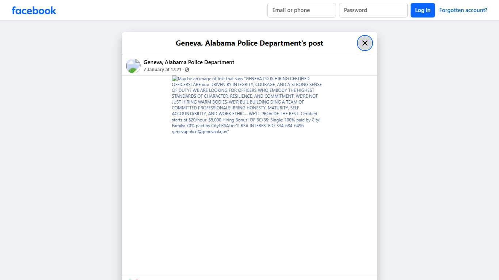Click the Password input field
The width and height of the screenshot is (499, 280).
click(x=373, y=10)
